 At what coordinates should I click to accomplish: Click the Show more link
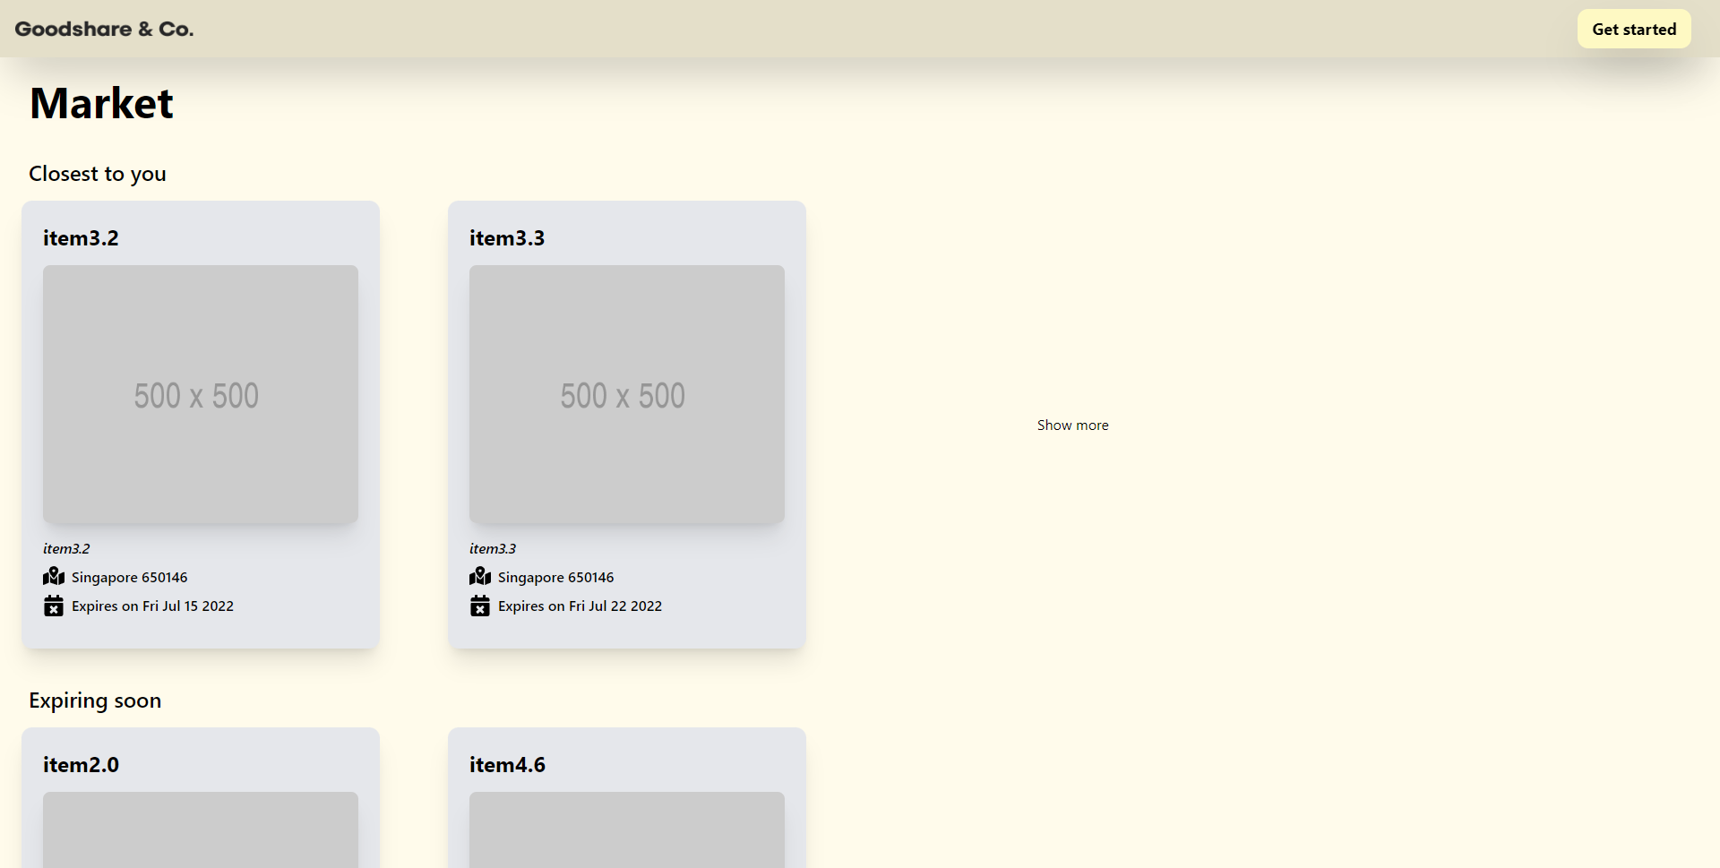[x=1072, y=425]
